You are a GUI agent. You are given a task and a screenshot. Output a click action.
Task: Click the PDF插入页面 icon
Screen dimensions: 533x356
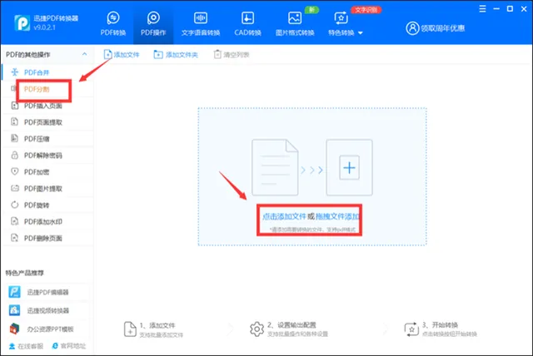(15, 105)
